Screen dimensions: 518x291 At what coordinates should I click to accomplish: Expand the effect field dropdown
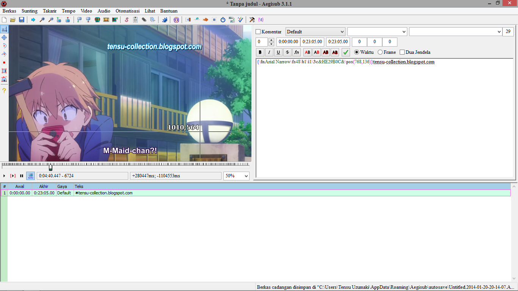pyautogui.click(x=499, y=32)
